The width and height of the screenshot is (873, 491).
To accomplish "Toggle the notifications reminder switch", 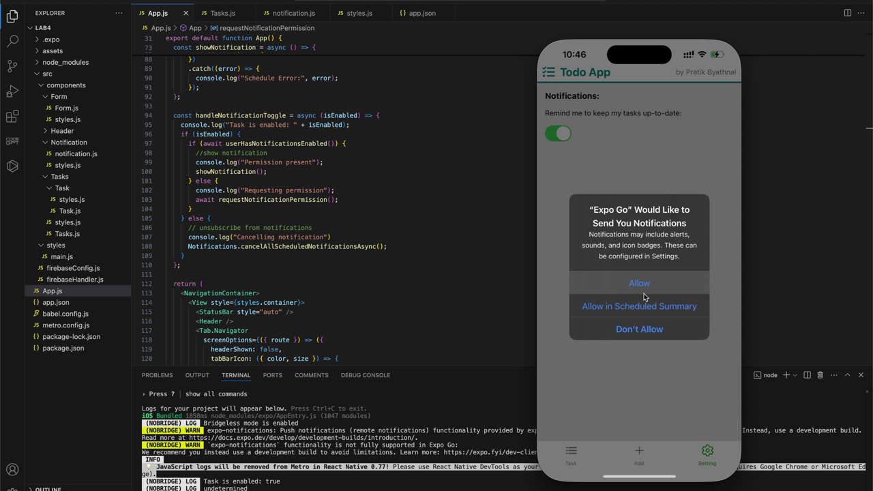I will [558, 134].
